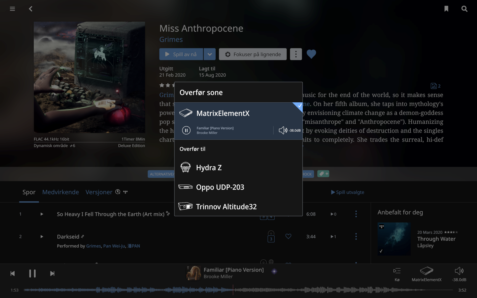Open the footer volume -38.0dB control
This screenshot has height=298, width=477.
tap(459, 274)
